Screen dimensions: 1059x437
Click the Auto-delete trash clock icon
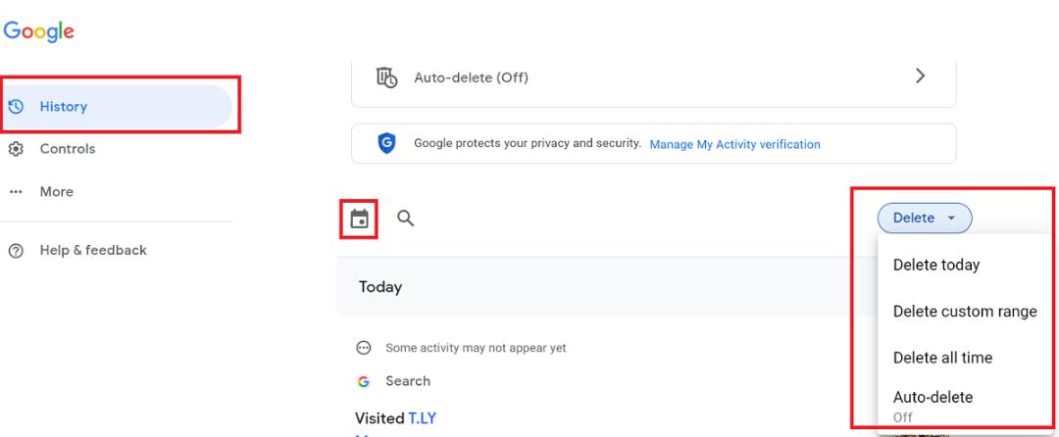coord(387,76)
